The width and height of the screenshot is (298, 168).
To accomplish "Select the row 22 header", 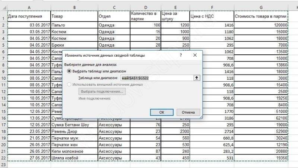I will point(3,158).
